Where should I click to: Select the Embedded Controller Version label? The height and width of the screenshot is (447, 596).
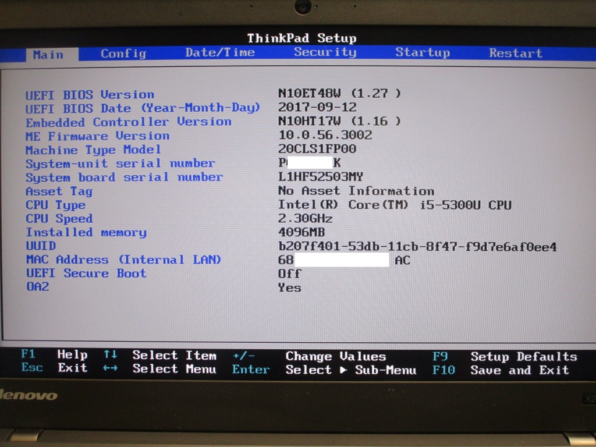[129, 122]
